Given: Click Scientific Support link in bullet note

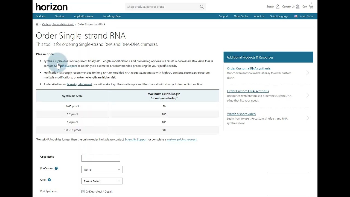Looking at the screenshot, I should (x=66, y=66).
